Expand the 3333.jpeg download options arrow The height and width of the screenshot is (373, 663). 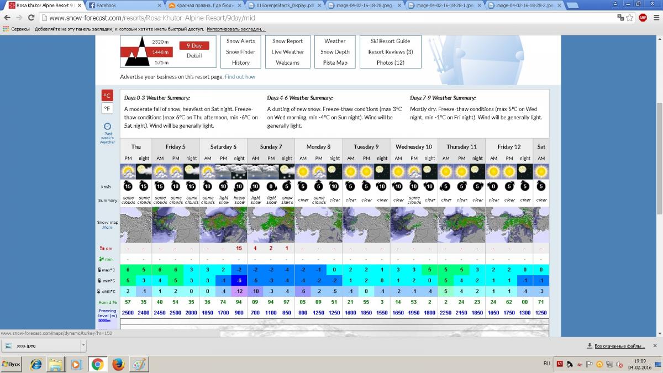pyautogui.click(x=83, y=346)
